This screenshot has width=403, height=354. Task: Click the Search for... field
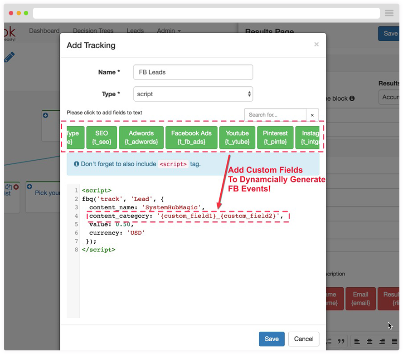tap(275, 115)
